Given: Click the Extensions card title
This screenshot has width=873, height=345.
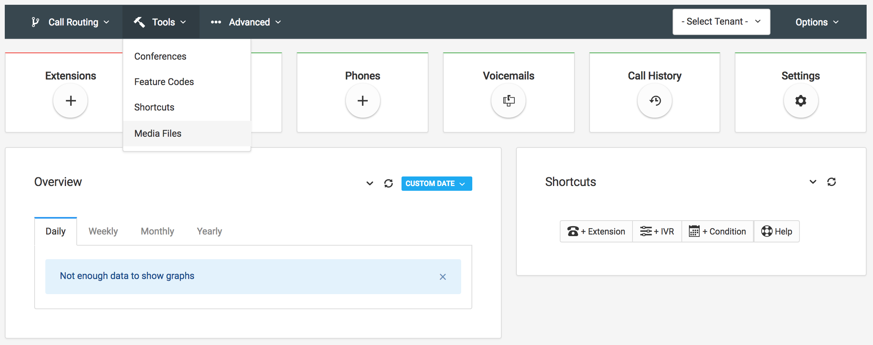Looking at the screenshot, I should click(x=70, y=76).
